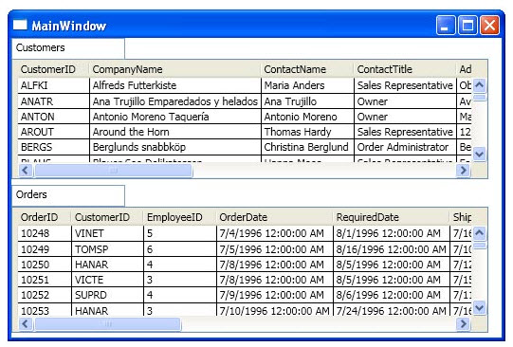Click the Customers grid scroll-right arrow
513x347 pixels.
pos(463,170)
